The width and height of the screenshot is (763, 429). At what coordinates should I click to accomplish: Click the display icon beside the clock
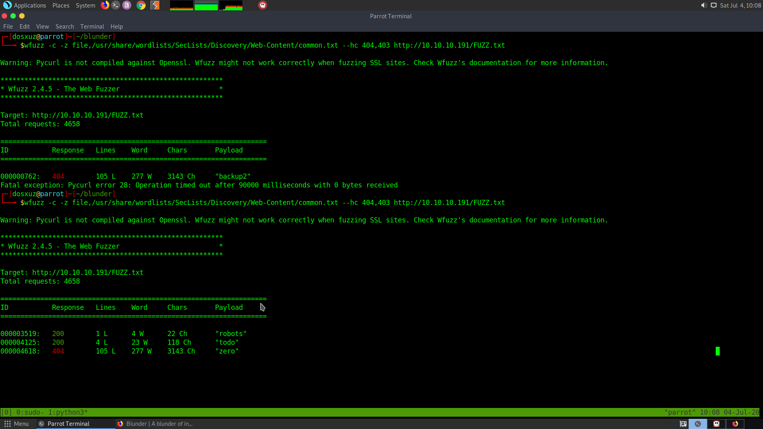[714, 5]
